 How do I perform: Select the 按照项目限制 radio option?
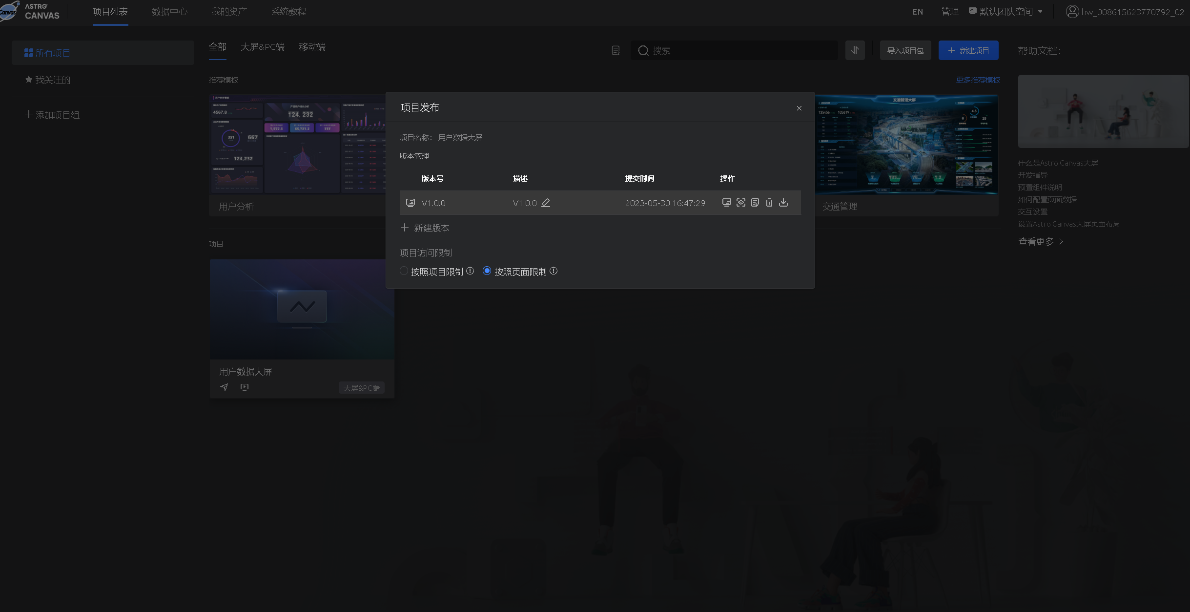[404, 271]
